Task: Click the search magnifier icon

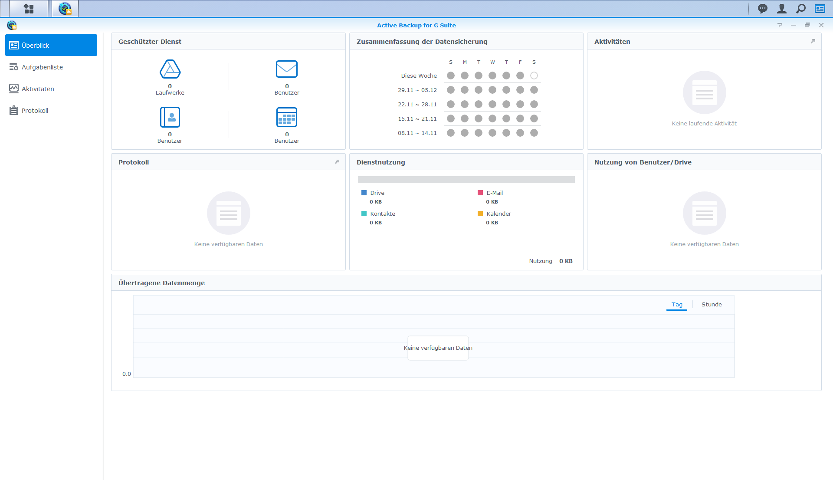Action: click(x=800, y=9)
